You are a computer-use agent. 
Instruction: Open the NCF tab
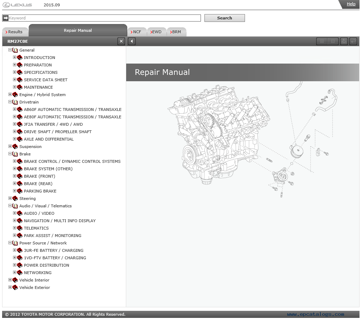137,32
